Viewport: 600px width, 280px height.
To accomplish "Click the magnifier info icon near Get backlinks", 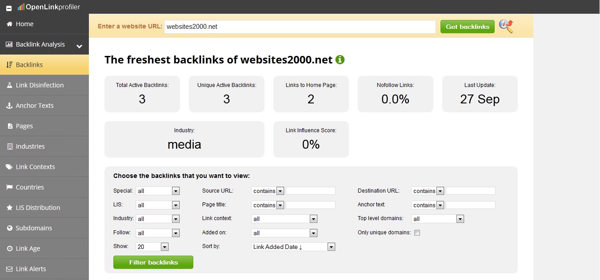I will click(506, 26).
